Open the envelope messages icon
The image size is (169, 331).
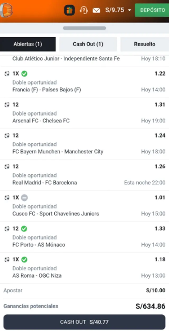96,10
